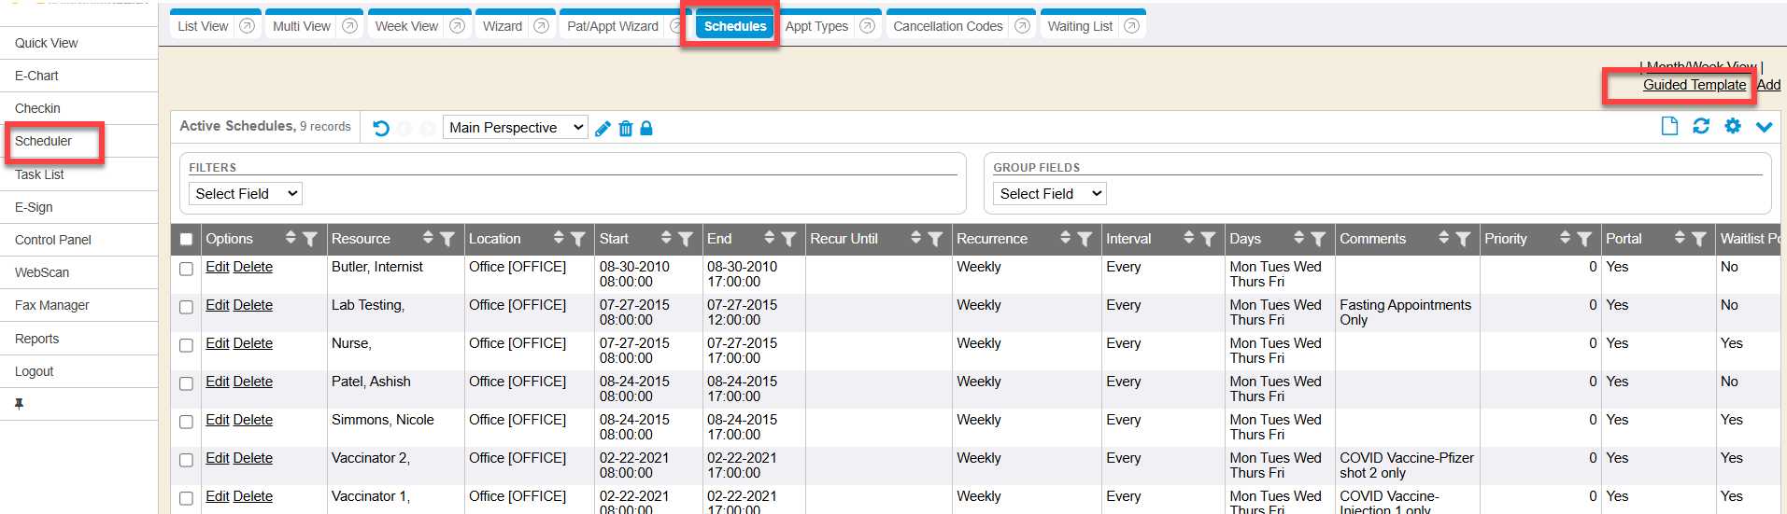Click the Guided Template link

1694,85
